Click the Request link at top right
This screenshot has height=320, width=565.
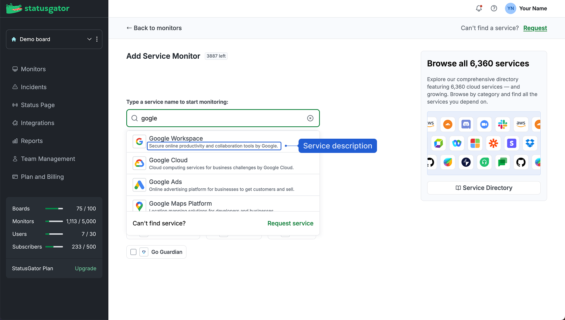point(535,28)
